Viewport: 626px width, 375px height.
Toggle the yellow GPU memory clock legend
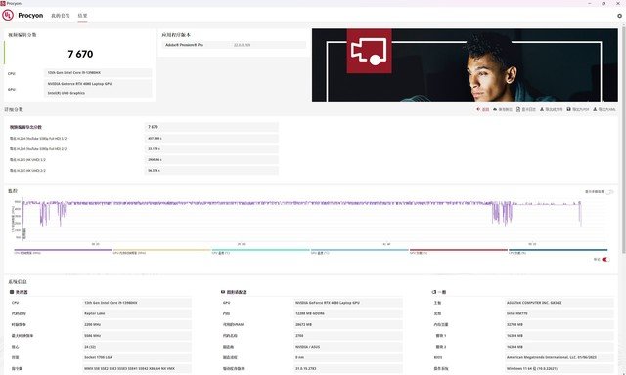161,251
